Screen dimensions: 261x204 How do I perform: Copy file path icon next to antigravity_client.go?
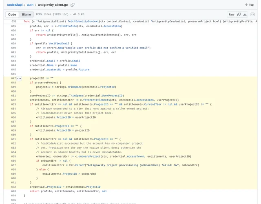[73, 5]
